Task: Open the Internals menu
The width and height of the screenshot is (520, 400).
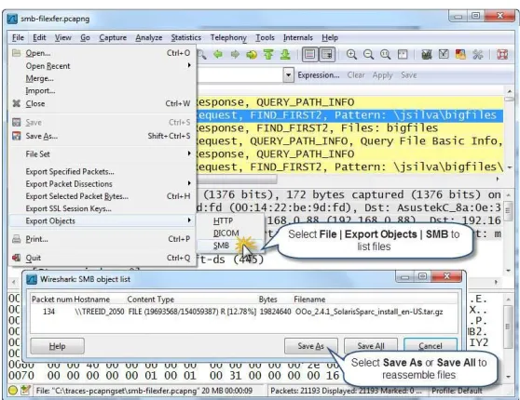Action: tap(298, 38)
